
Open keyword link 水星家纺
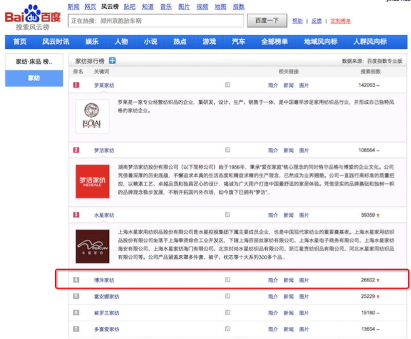click(x=104, y=215)
